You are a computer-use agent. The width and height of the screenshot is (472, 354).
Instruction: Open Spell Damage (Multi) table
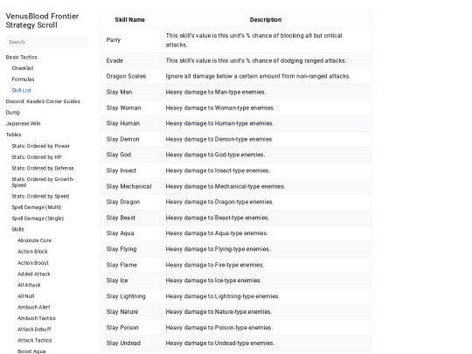[x=37, y=207]
